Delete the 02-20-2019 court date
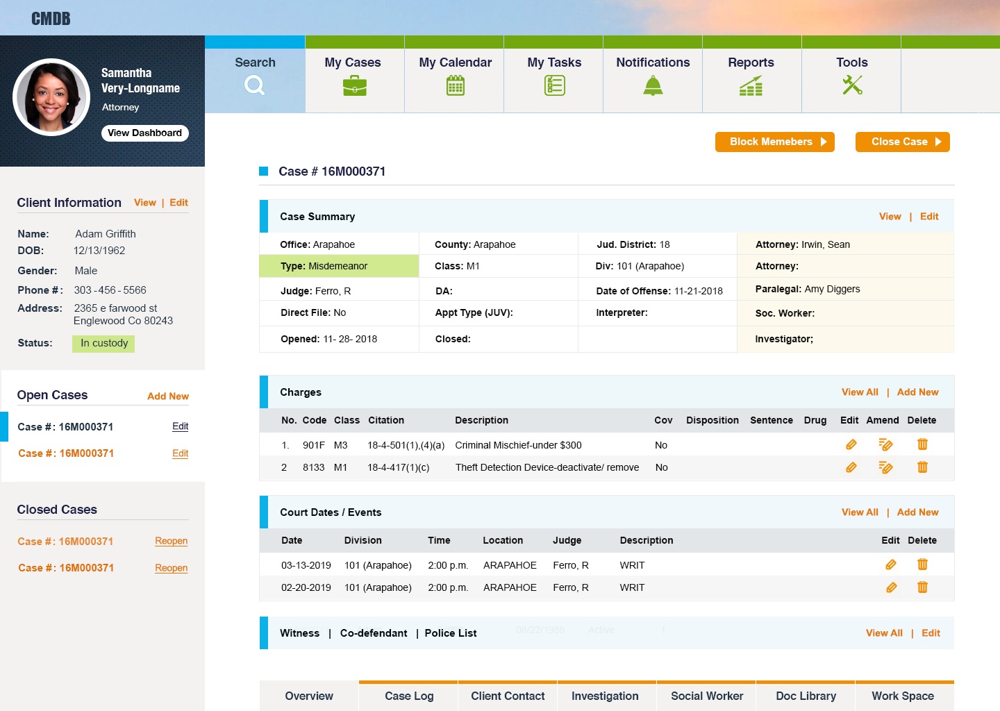1000x711 pixels. 922,587
